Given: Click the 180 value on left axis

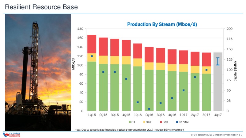Looking at the screenshot, I should (80, 29).
